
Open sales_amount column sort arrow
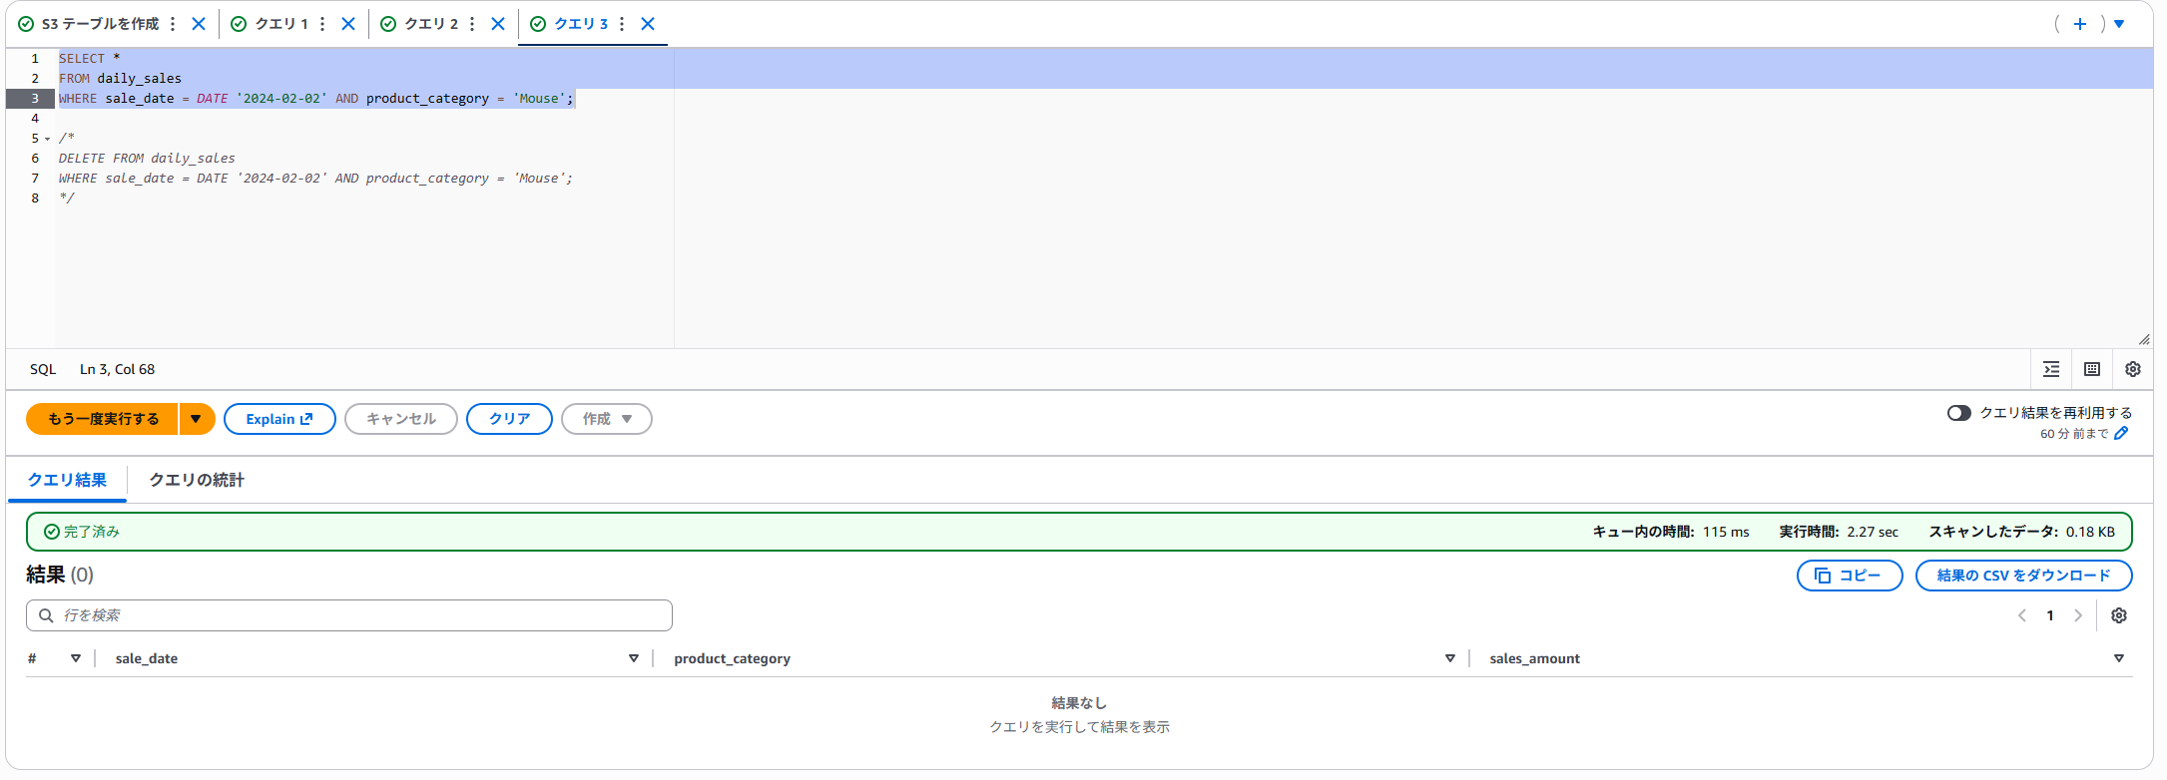point(2119,658)
